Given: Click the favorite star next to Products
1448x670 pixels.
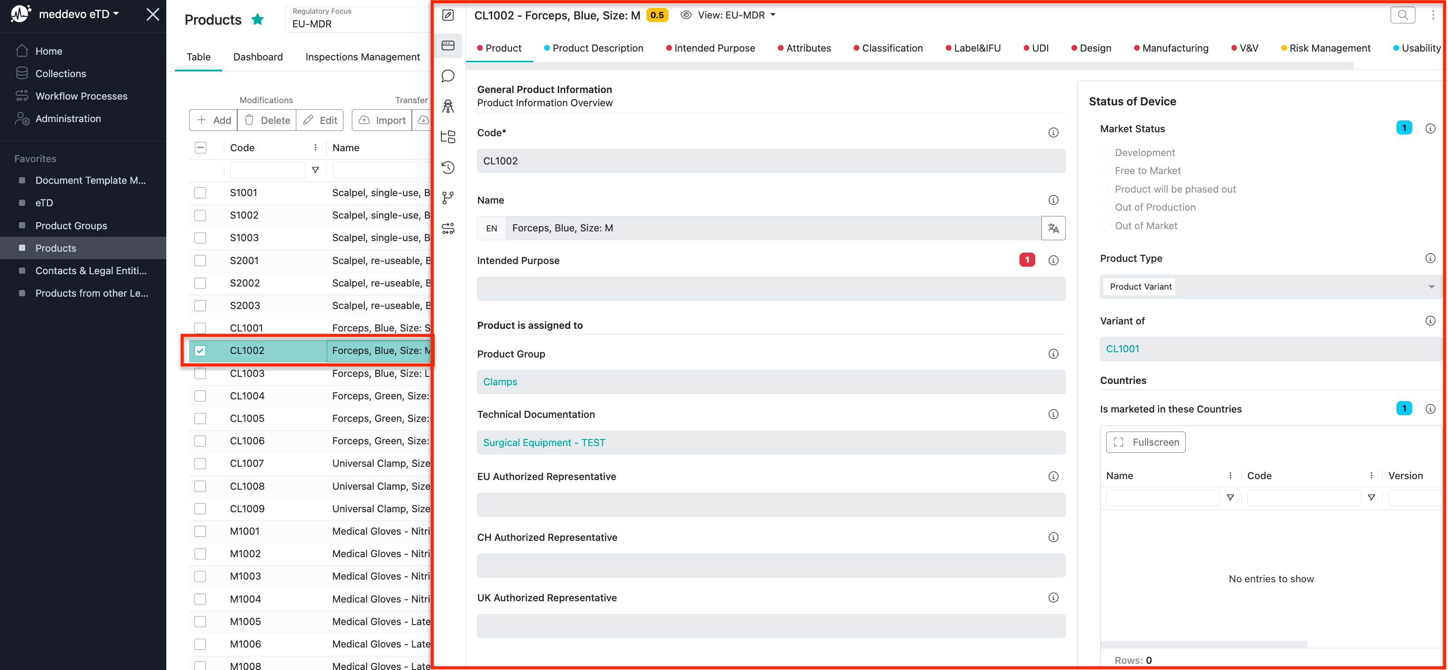Looking at the screenshot, I should [x=258, y=20].
